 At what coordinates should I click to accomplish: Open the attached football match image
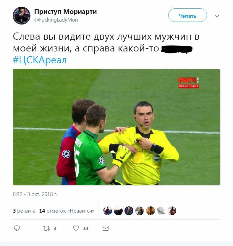(117, 127)
